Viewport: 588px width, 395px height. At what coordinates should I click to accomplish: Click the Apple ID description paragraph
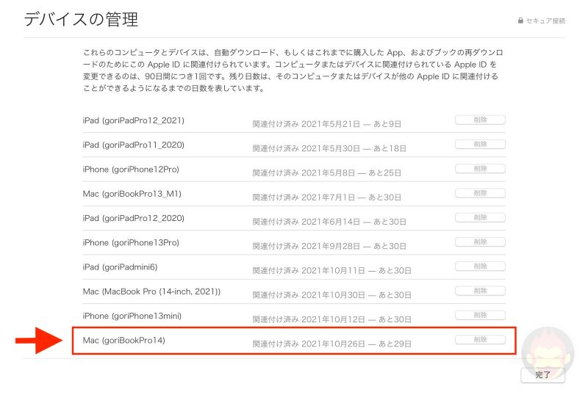293,70
